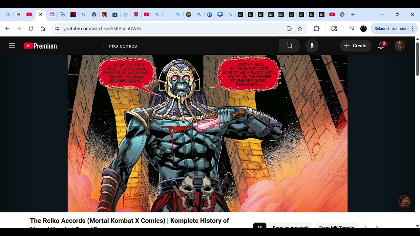Open the browser home page

tap(43, 29)
